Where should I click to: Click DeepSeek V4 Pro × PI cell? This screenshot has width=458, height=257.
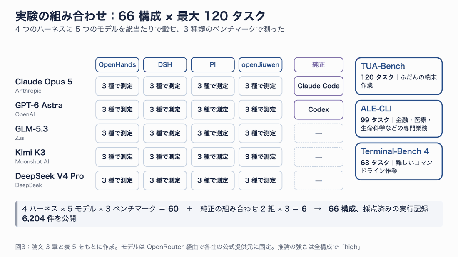tap(213, 180)
